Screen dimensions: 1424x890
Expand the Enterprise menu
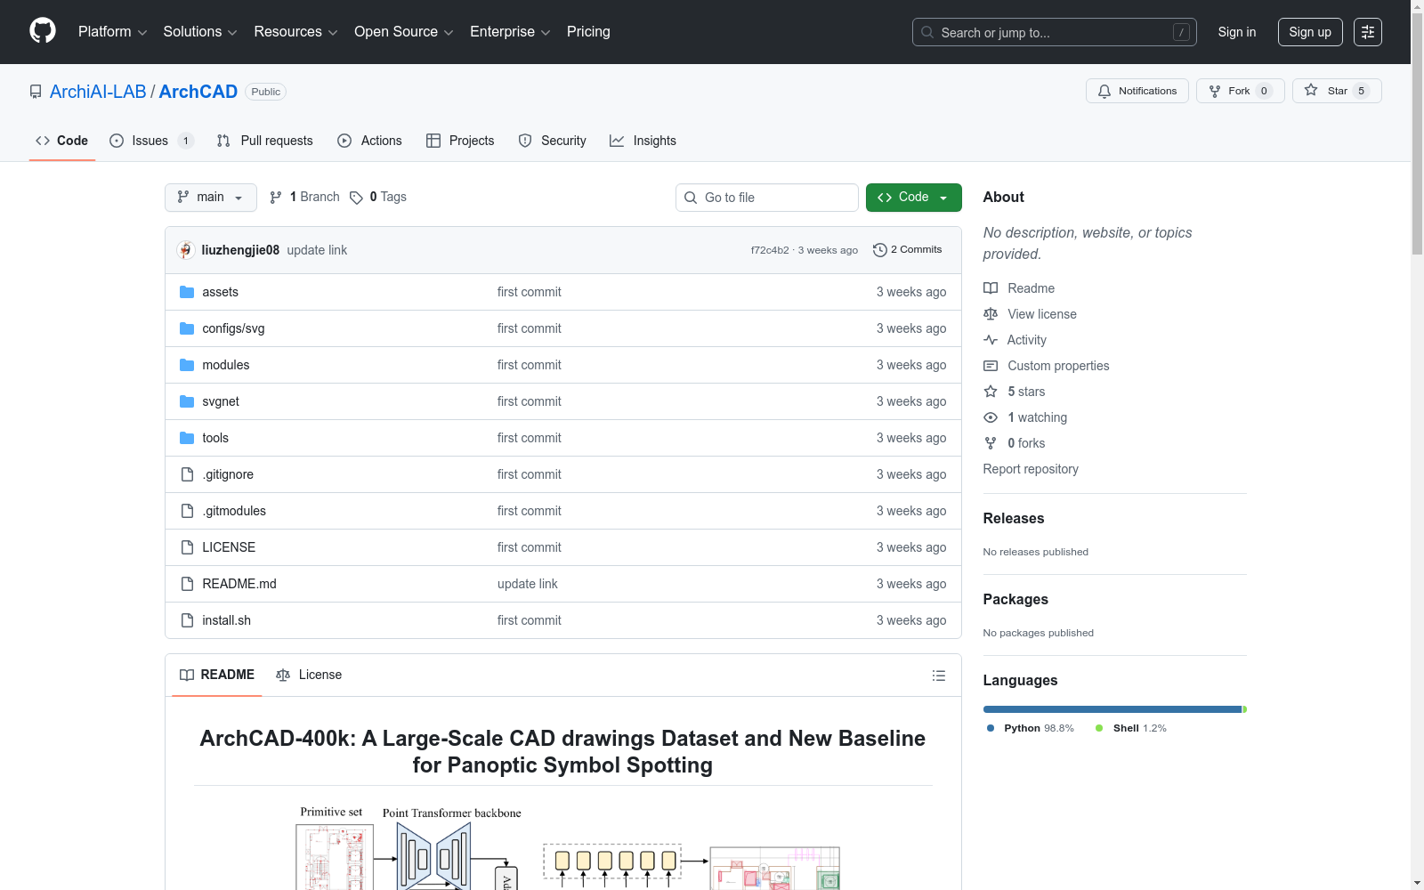point(510,32)
